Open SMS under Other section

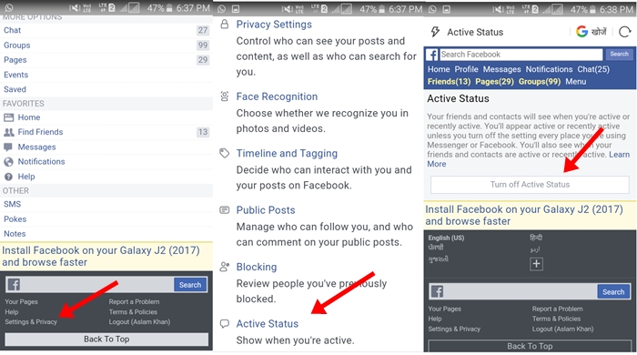(x=12, y=204)
